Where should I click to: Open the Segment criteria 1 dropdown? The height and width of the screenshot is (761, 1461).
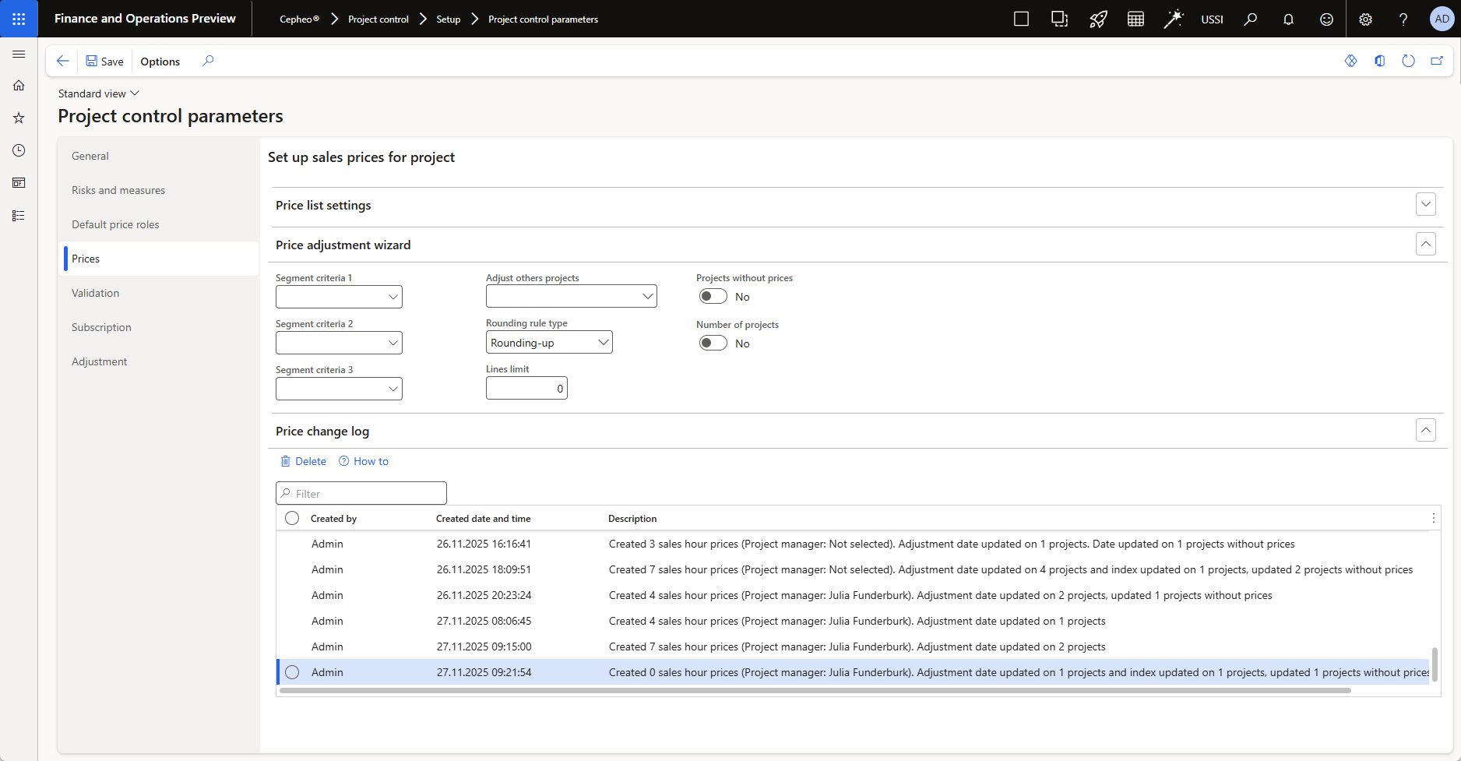(x=339, y=297)
